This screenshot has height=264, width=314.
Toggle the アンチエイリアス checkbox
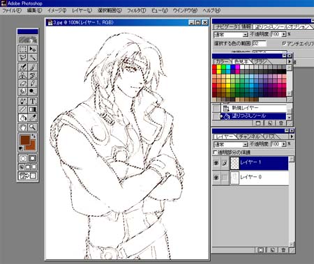point(284,43)
